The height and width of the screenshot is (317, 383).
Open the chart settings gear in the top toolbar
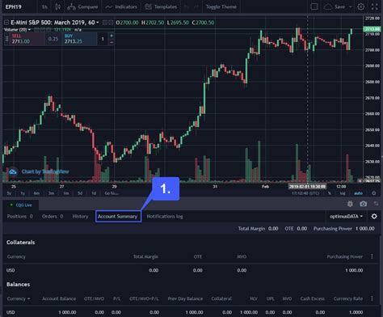pos(361,6)
